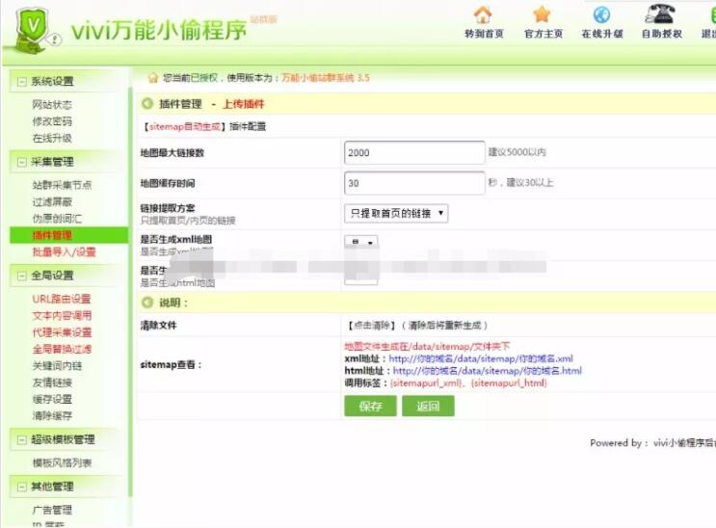This screenshot has width=716, height=528.
Task: Open 文本内容调用 in sidebar
Action: coord(62,316)
